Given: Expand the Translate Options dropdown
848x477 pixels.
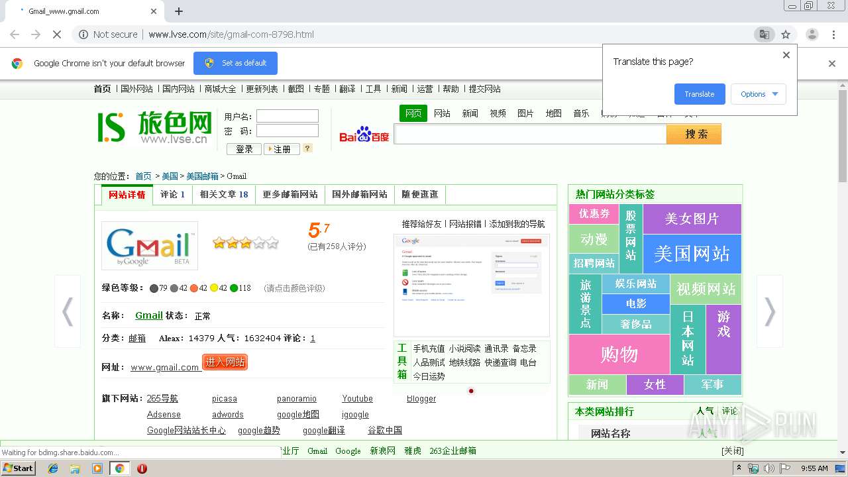Looking at the screenshot, I should tap(759, 94).
